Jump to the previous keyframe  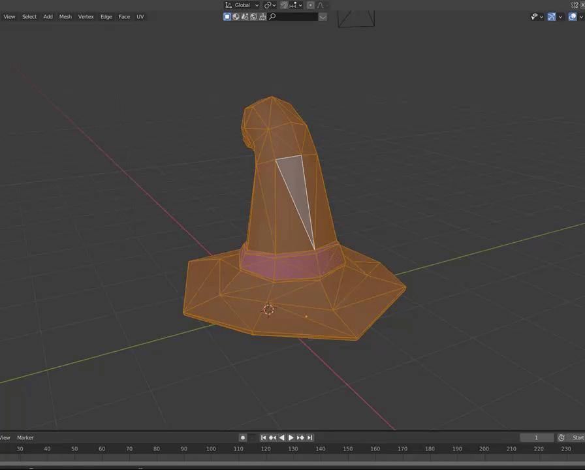(x=273, y=437)
